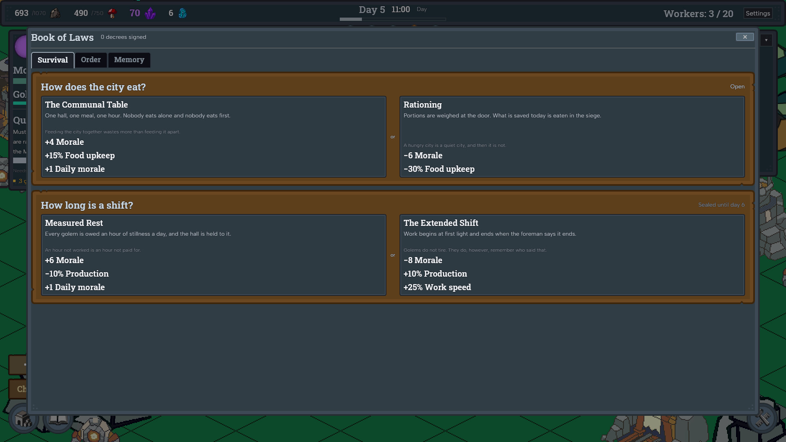This screenshot has width=786, height=442.
Task: Click the purple crystal resource icon
Action: tap(150, 14)
